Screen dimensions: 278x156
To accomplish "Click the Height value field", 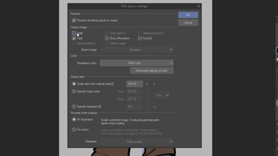I will (x=135, y=99).
